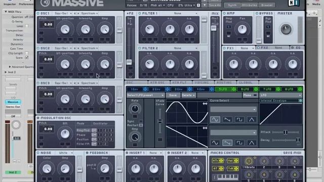Click the 5 LFO modulation drag handle
Image resolution: width=324 pixels, height=182 pixels.
(234, 89)
